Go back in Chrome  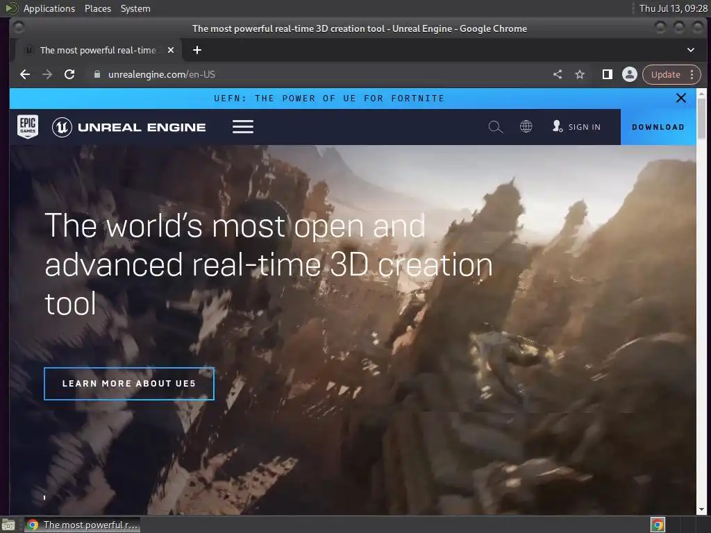coord(25,74)
